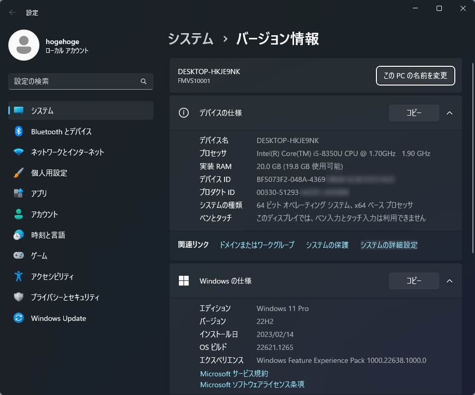Select the アプリ icon in sidebar
Image resolution: width=475 pixels, height=395 pixels.
pos(19,194)
